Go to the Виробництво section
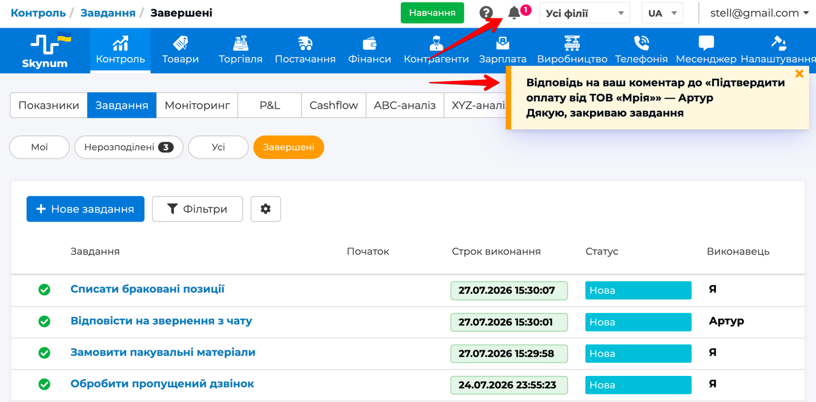 tap(572, 51)
